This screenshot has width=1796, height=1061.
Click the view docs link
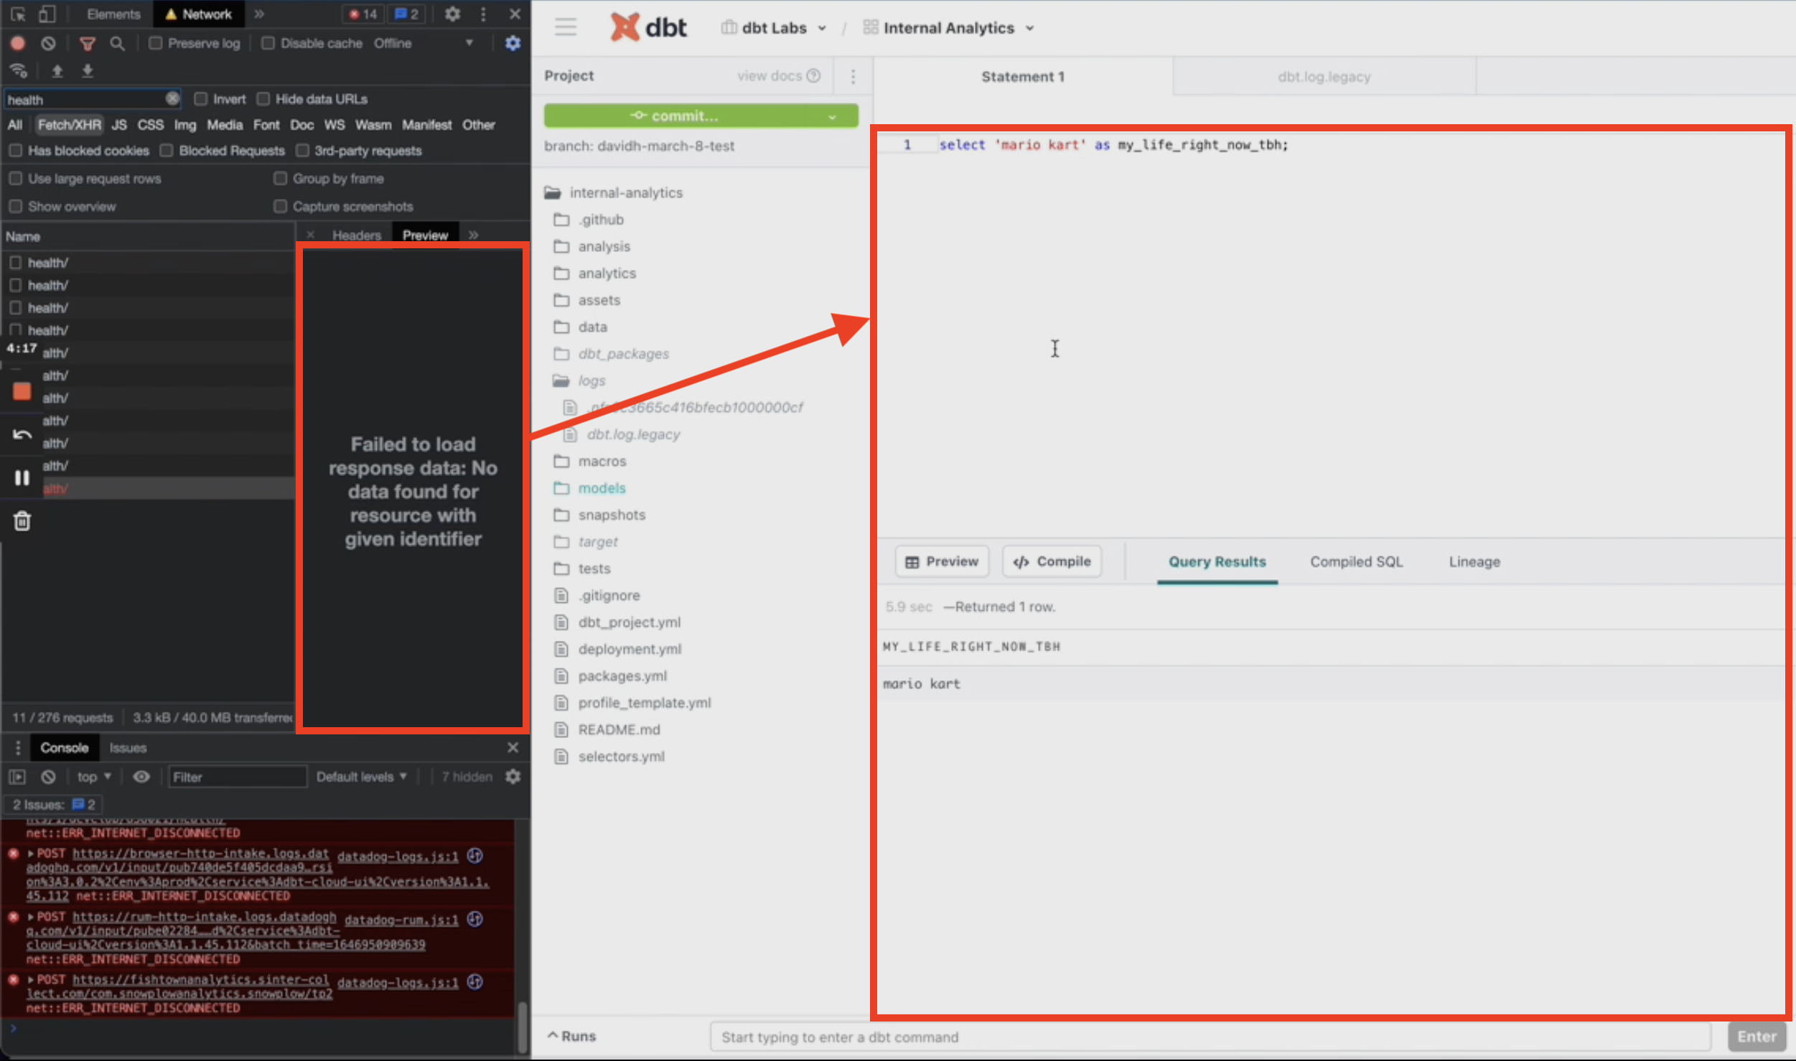point(770,75)
